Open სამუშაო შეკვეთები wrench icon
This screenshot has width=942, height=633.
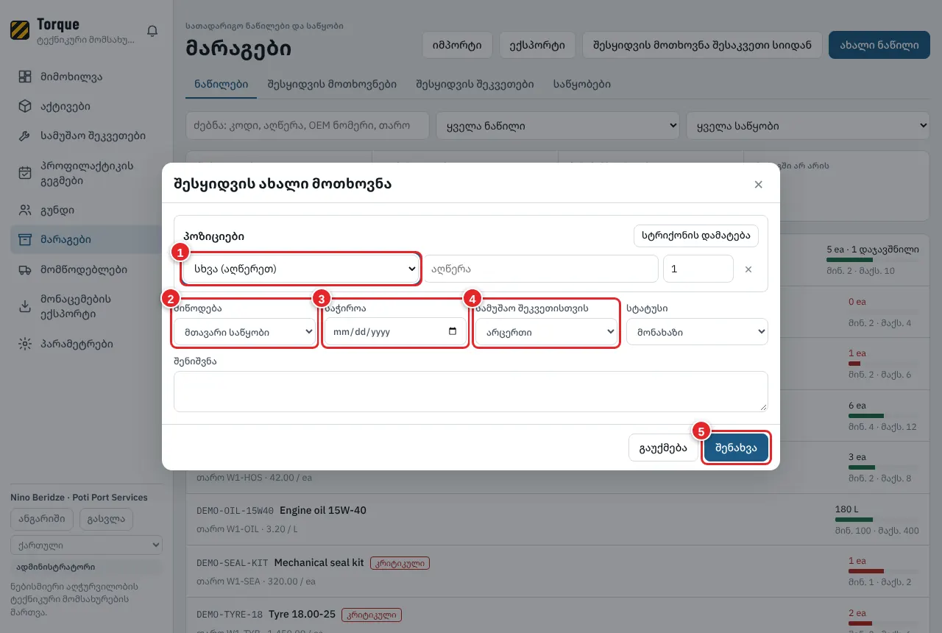pos(25,136)
